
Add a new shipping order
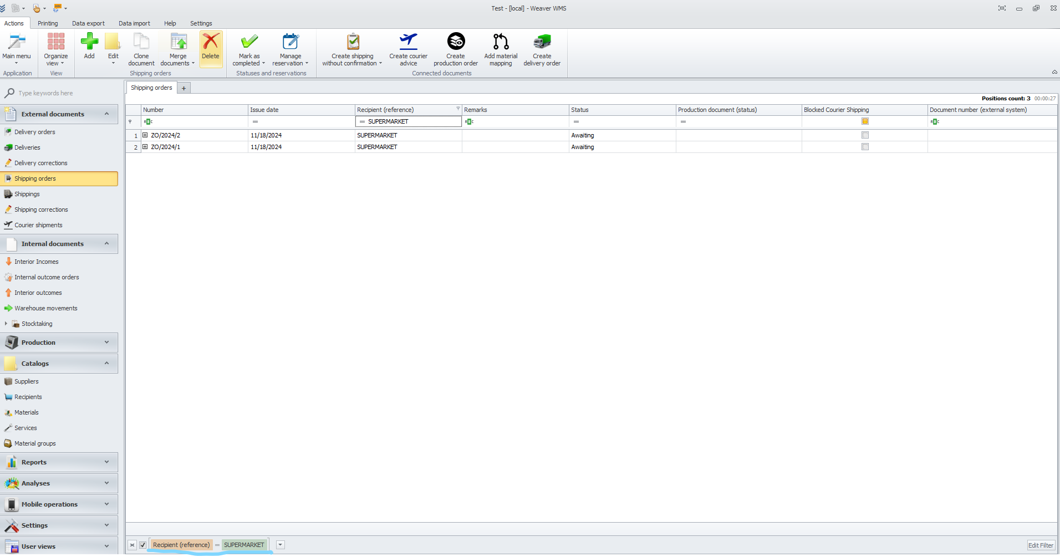click(89, 45)
